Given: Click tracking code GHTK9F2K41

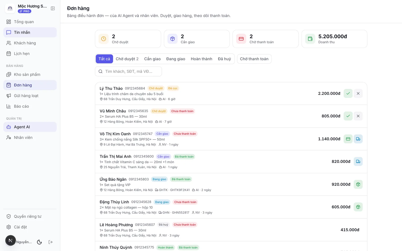Looking at the screenshot, I should pos(180,190).
